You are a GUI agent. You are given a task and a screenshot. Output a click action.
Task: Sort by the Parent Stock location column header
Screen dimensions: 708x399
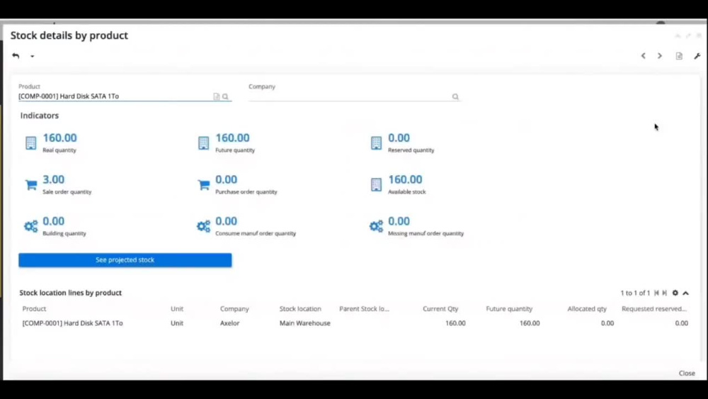coord(365,308)
